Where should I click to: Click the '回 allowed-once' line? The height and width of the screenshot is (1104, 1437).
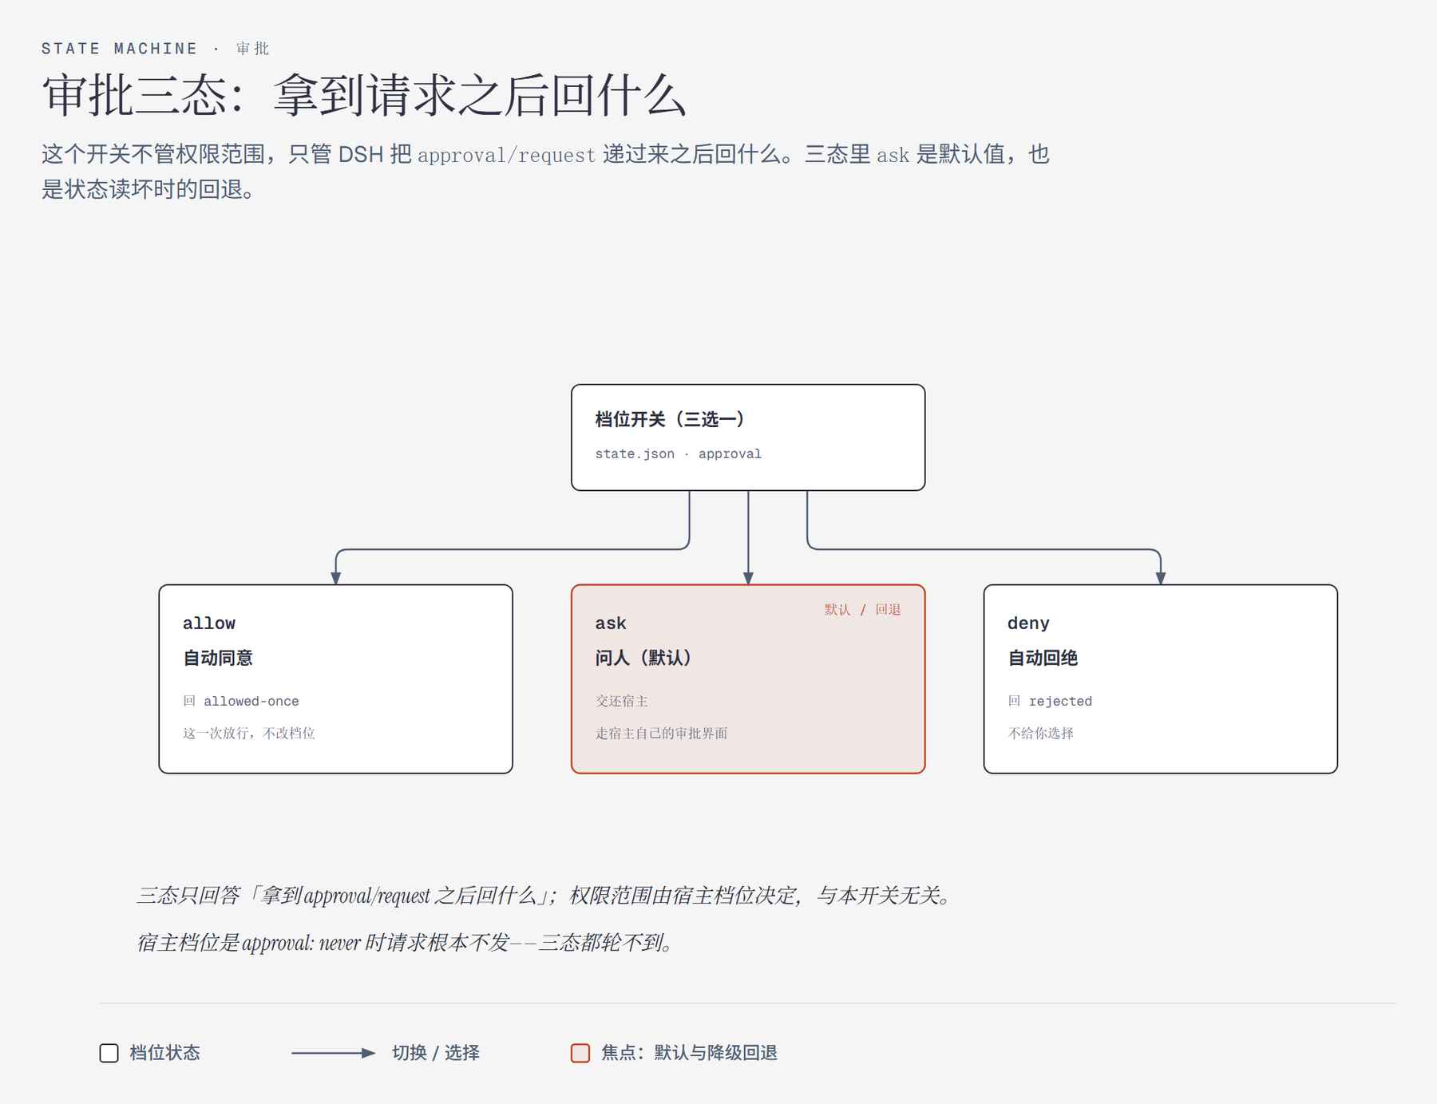point(241,701)
